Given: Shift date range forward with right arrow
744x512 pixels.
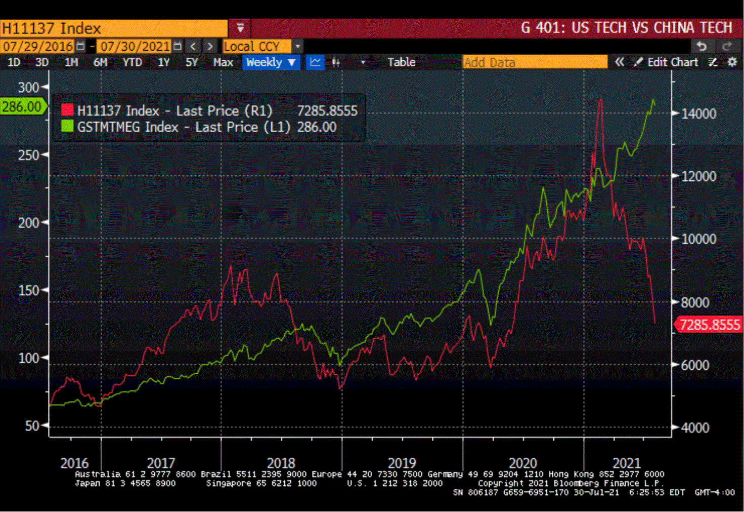Looking at the screenshot, I should point(210,47).
